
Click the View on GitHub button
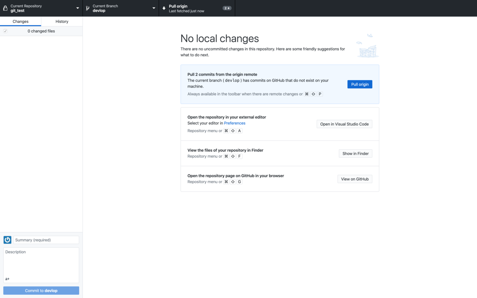click(355, 179)
